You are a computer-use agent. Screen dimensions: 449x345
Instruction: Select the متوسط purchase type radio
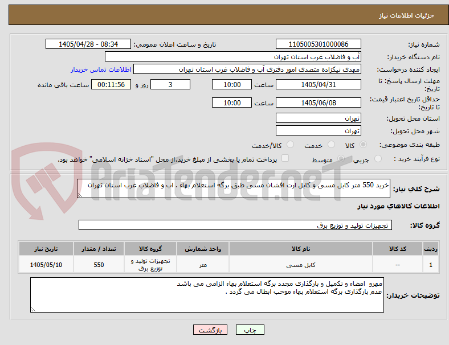coord(341,158)
